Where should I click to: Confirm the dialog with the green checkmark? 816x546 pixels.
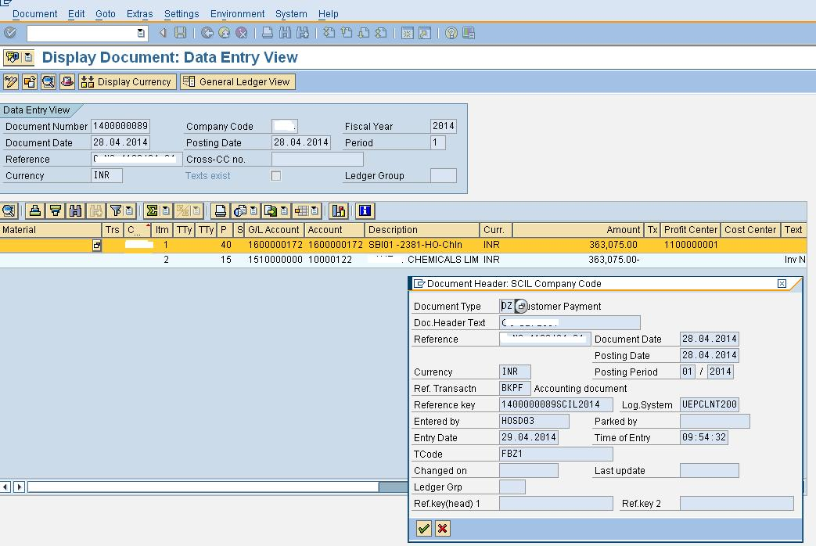coord(422,528)
